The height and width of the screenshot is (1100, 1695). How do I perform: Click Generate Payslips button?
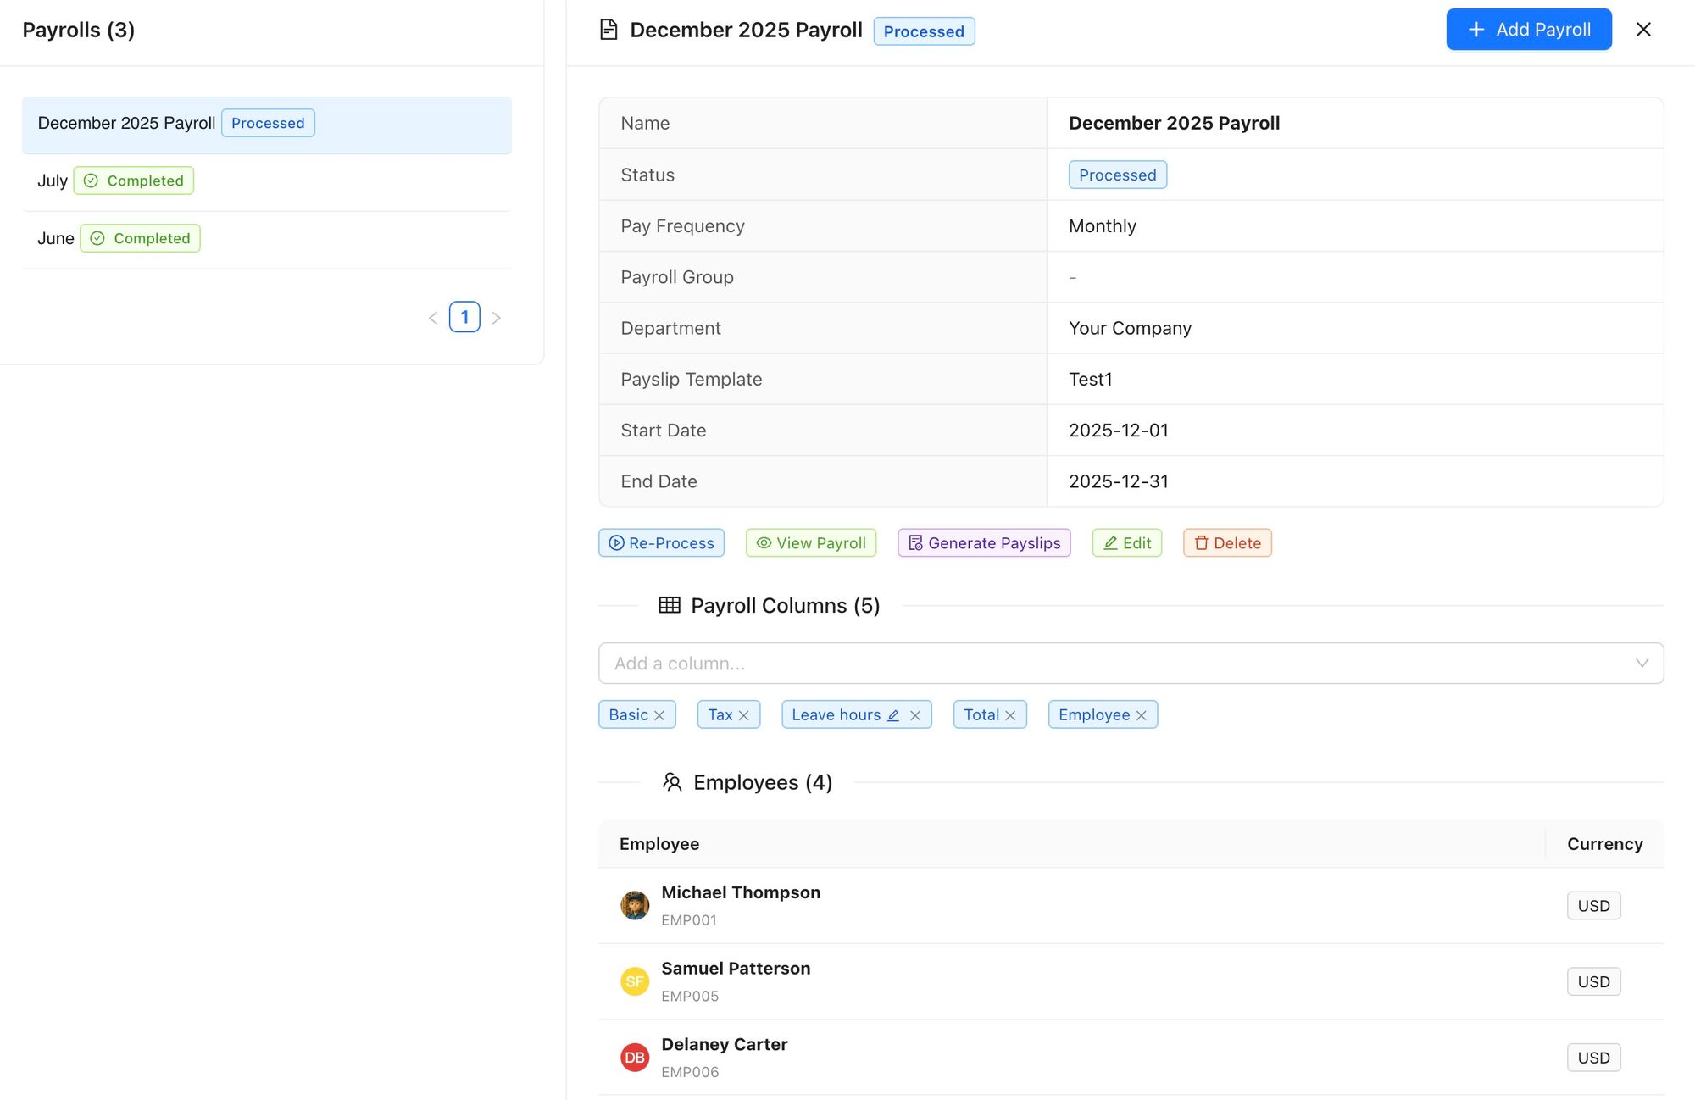click(984, 543)
